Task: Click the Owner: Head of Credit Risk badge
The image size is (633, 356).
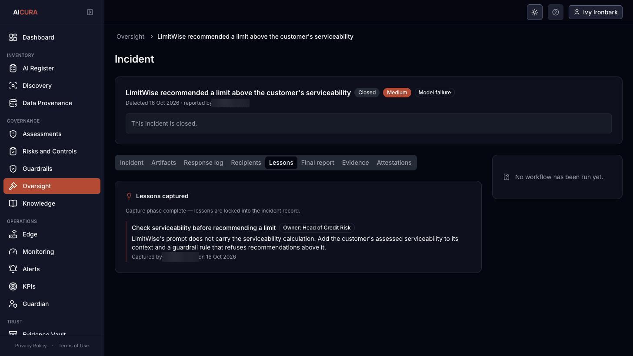Action: point(317,228)
